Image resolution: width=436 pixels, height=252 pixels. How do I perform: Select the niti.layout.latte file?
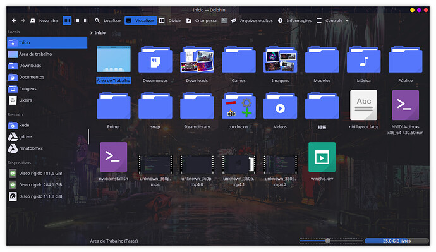(364, 105)
